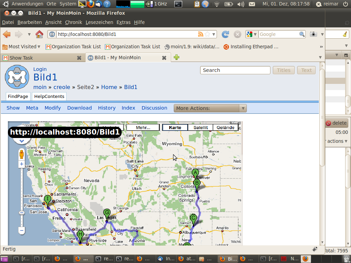Switch the map to Satellit view
The image size is (351, 263).
(x=201, y=127)
